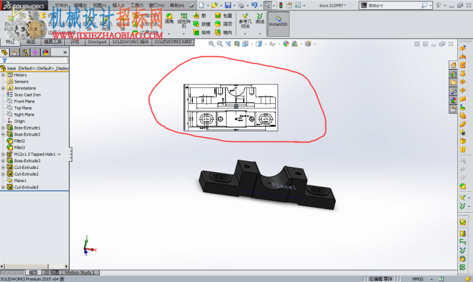Screen dimensions: 473x282
Task: Click the Save floppy disk icon
Action: click(228, 5)
